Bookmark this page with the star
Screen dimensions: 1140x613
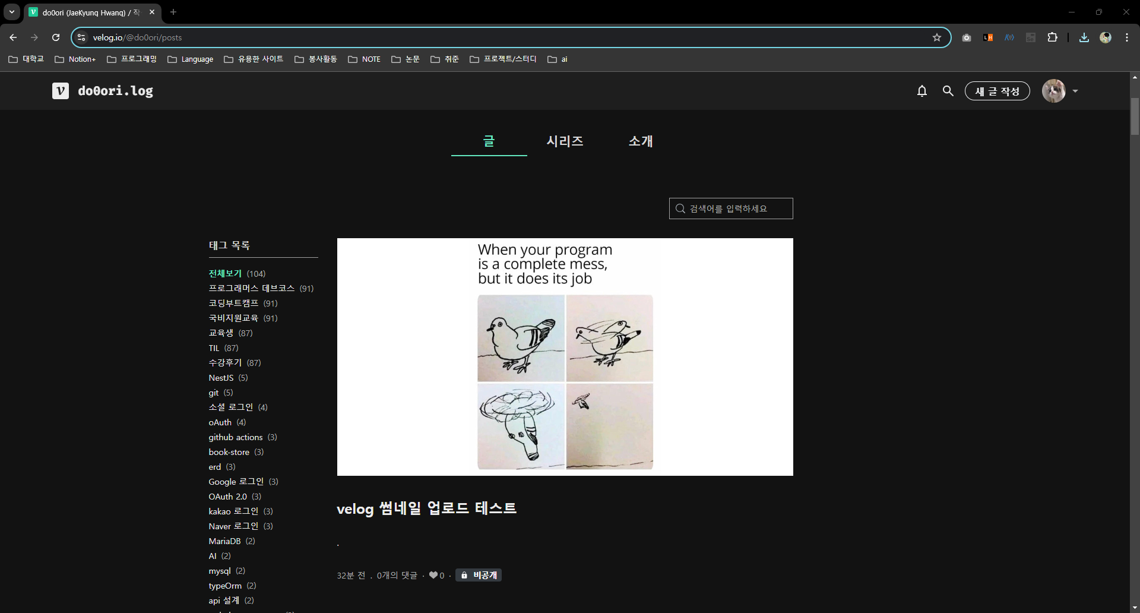pyautogui.click(x=937, y=37)
